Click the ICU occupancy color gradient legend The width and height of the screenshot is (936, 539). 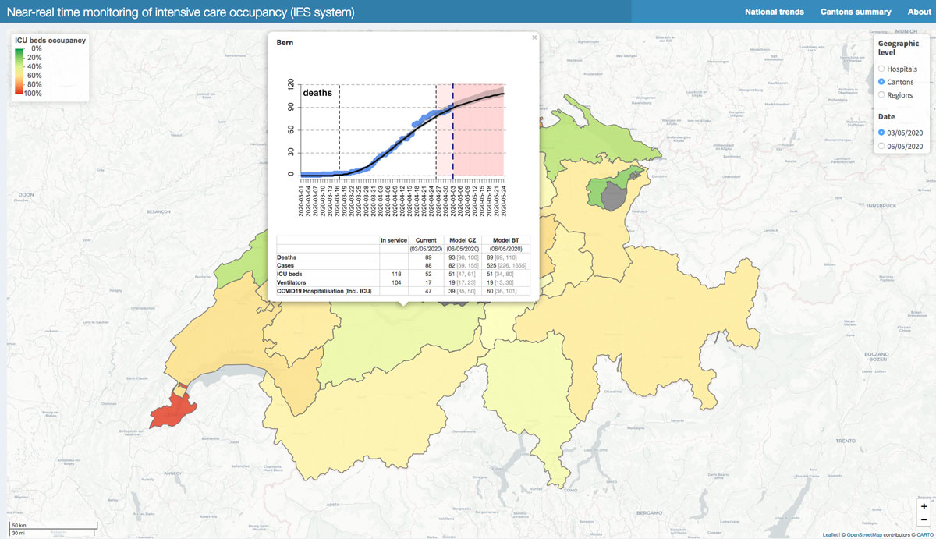pos(19,71)
